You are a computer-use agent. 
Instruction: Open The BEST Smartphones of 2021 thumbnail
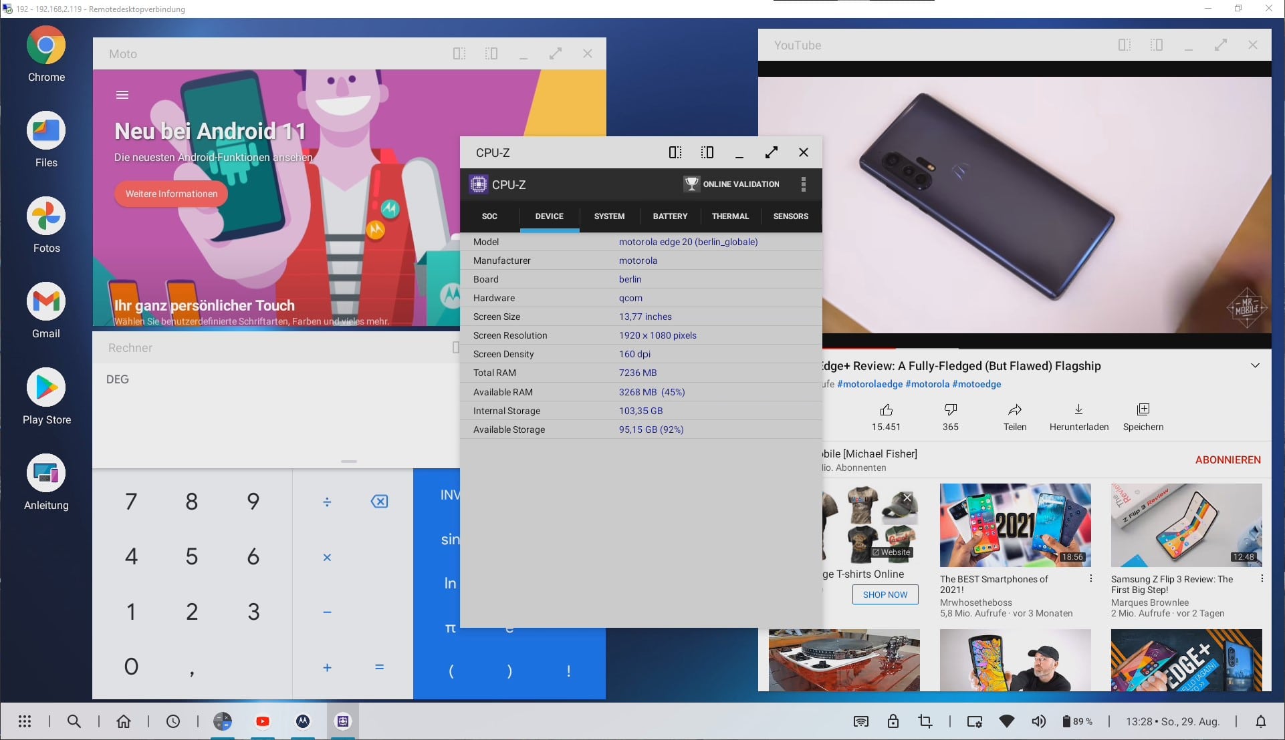1015,526
